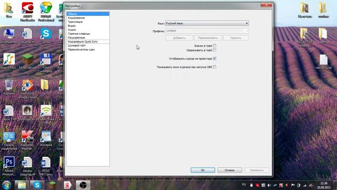Image resolution: width=337 pixels, height=190 pixels.
Task: Select the READ ME docx file icon
Action: [46, 166]
